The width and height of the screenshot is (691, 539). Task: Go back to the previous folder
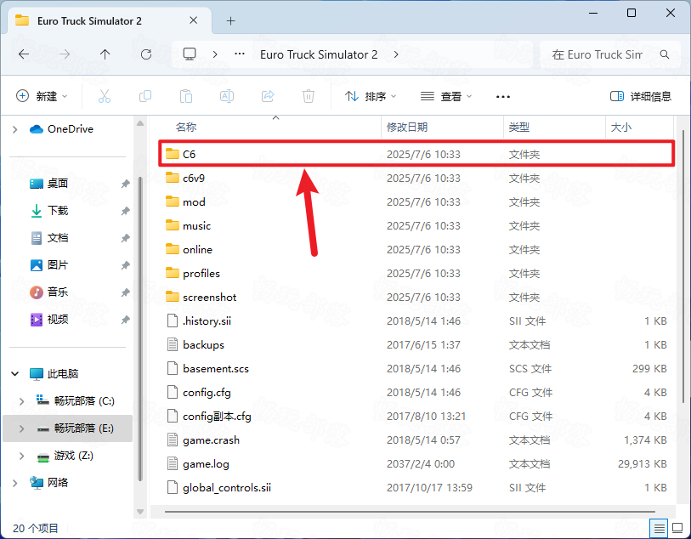24,54
